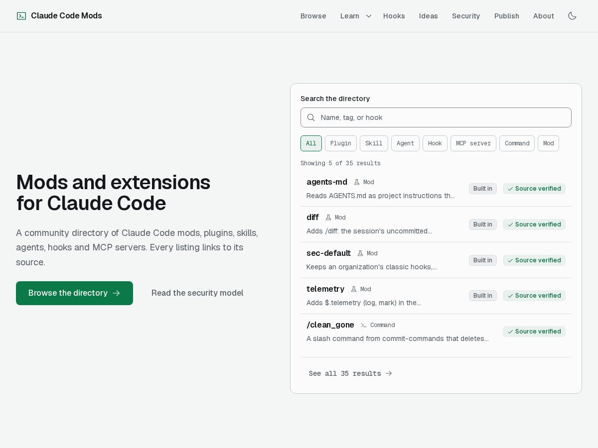Click the checkmark in /clean_gone Source verified badge
Screen dimensions: 598x448
(x=510, y=332)
